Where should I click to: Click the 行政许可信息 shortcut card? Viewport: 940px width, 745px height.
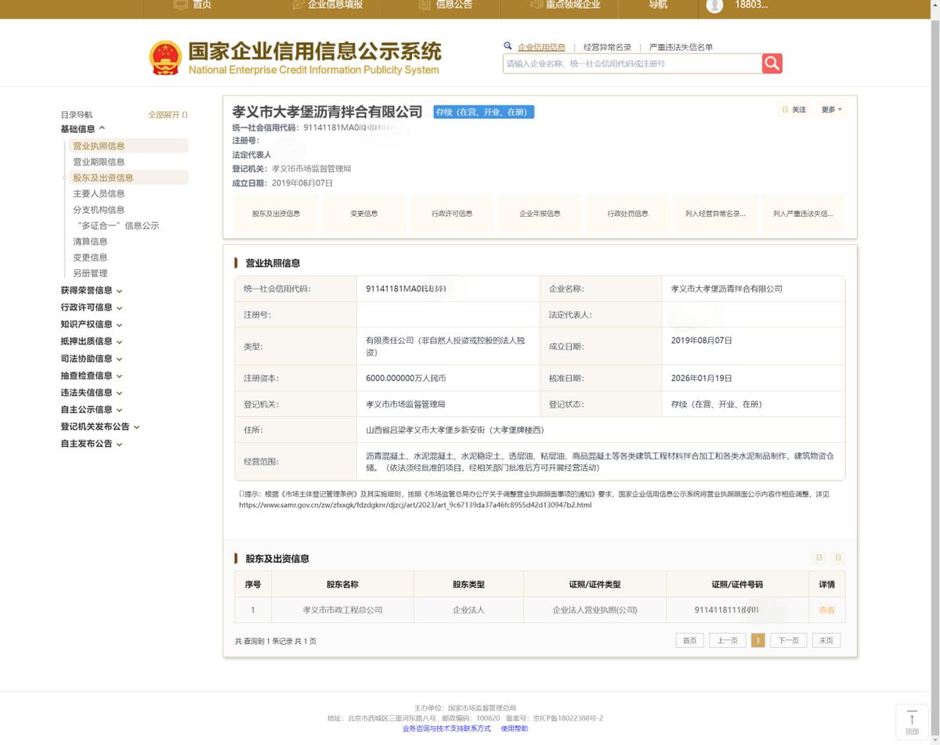pos(452,213)
